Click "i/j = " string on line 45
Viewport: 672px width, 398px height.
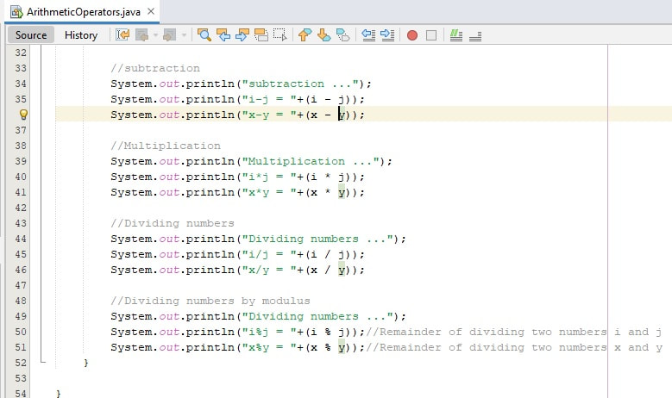(x=269, y=254)
